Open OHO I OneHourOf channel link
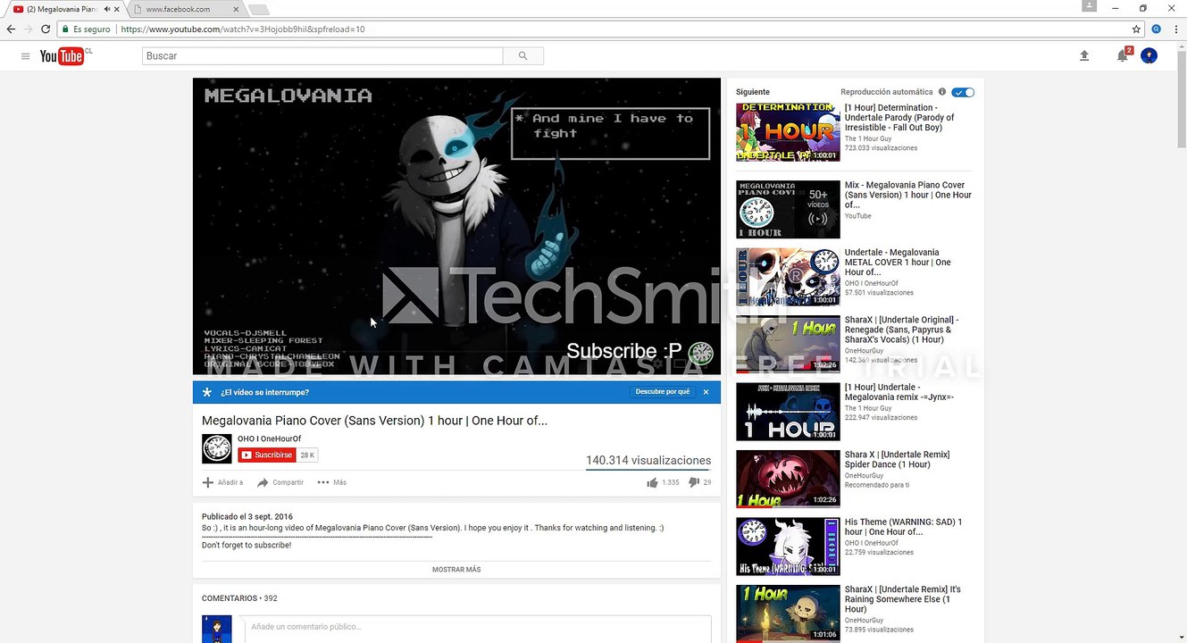 coord(269,438)
